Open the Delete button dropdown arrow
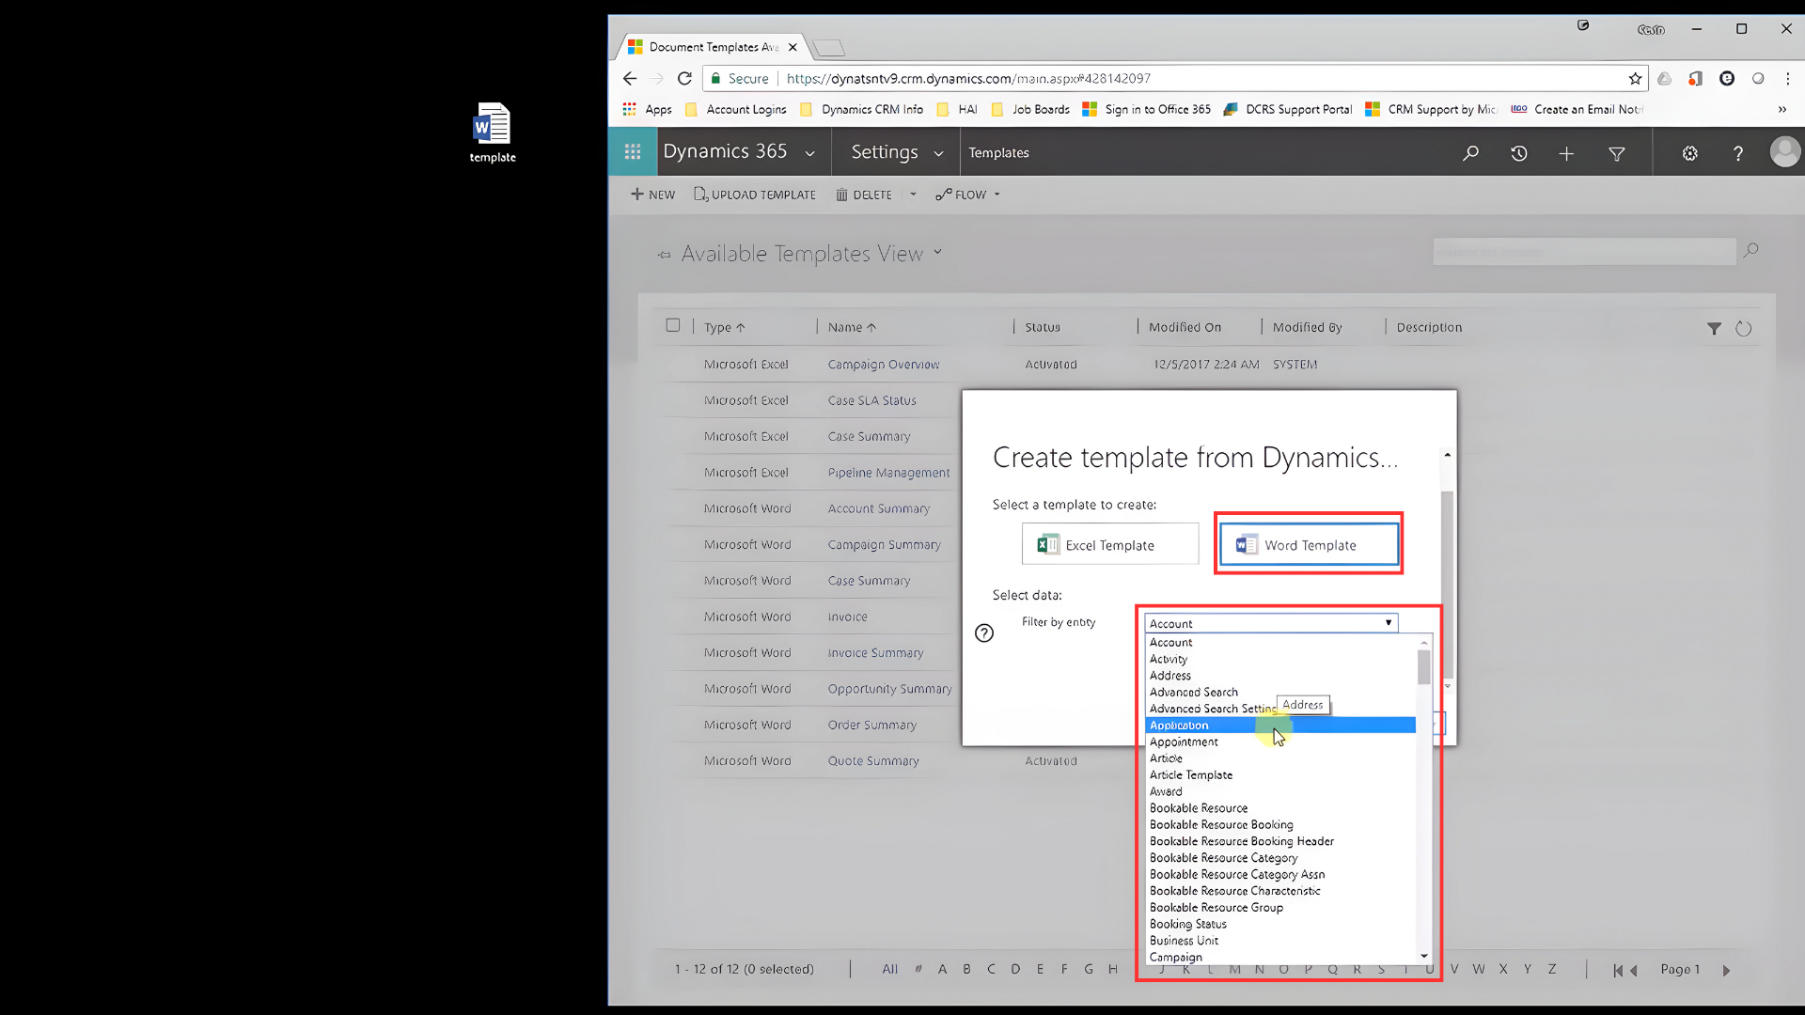1805x1015 pixels. tap(913, 195)
